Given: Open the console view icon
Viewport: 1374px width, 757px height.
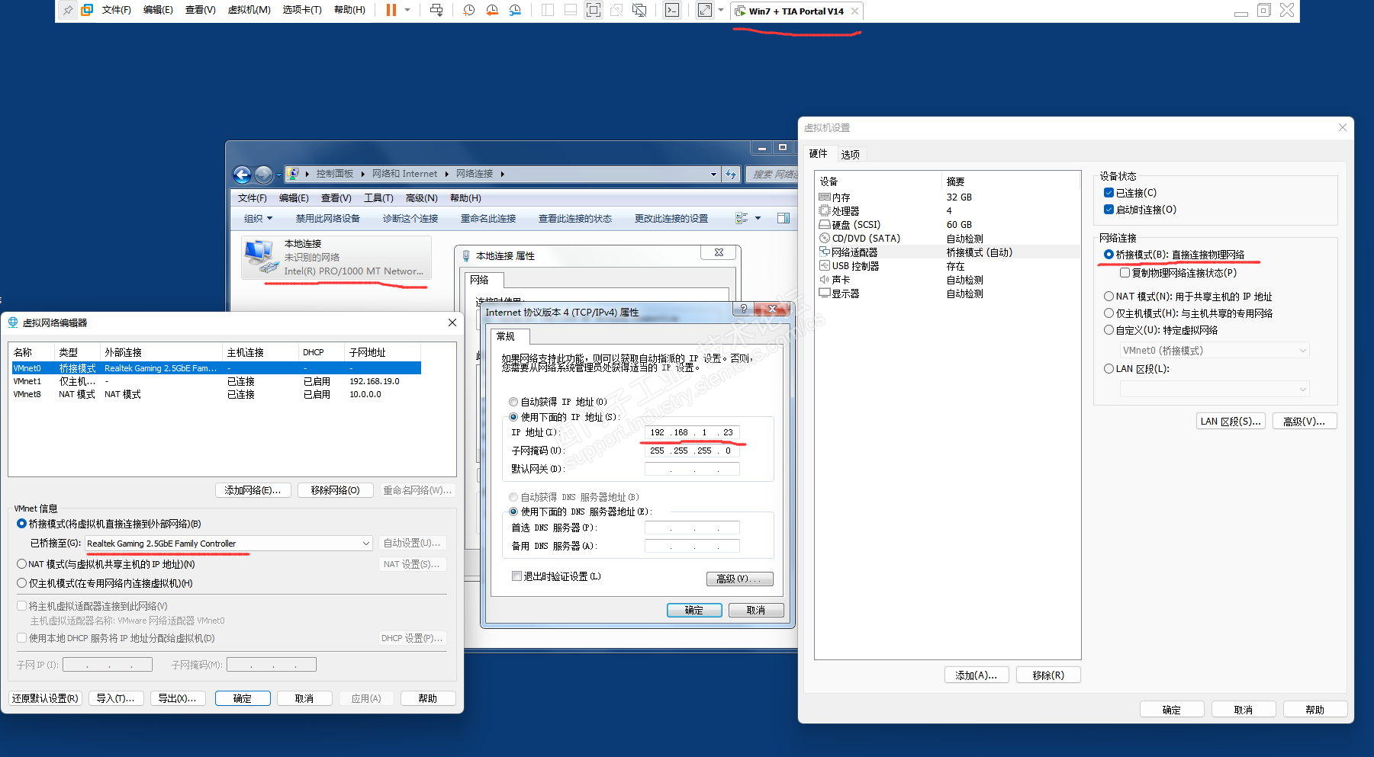Looking at the screenshot, I should [x=671, y=11].
